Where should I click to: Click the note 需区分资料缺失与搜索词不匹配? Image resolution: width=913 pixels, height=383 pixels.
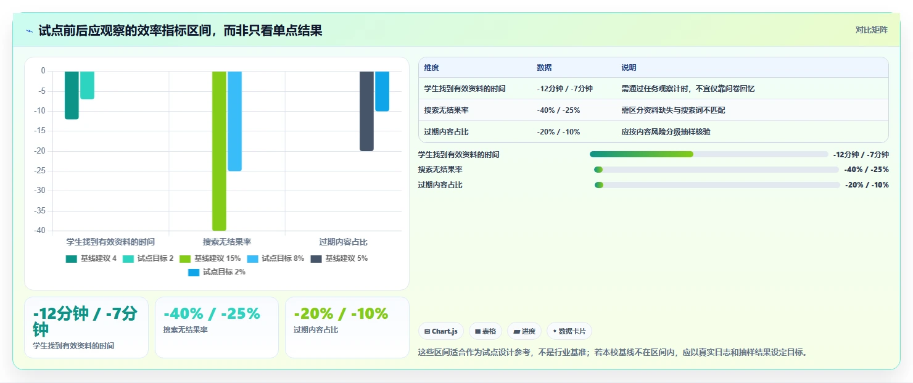pos(673,110)
